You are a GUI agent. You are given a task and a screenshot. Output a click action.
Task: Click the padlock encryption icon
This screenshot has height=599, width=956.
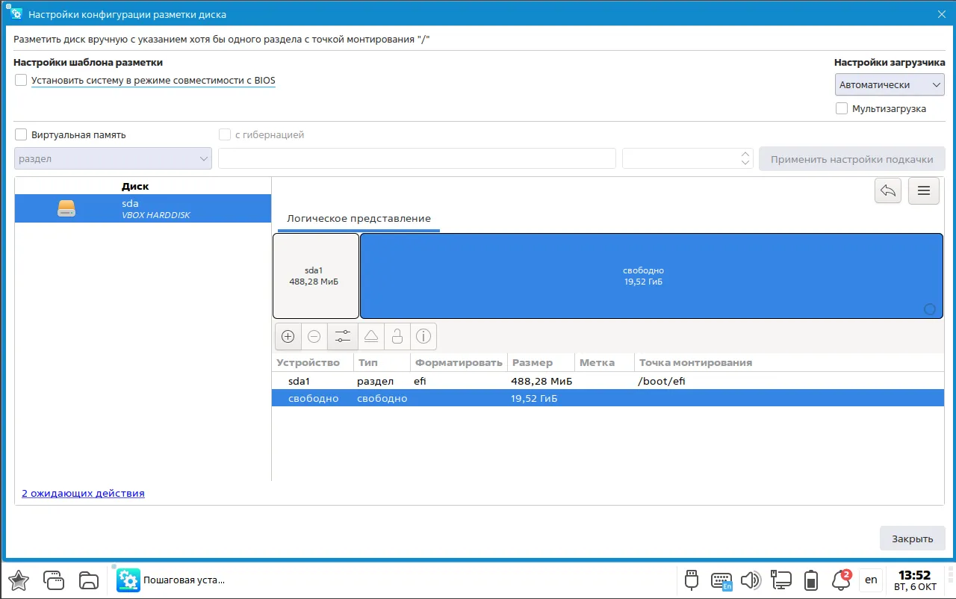click(397, 337)
